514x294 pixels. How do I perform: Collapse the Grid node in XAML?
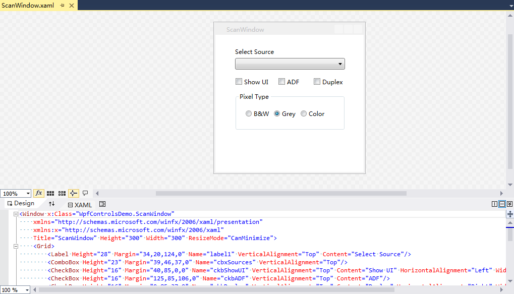[x=16, y=246]
